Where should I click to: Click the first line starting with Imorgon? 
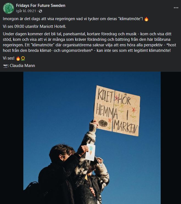click(x=76, y=19)
